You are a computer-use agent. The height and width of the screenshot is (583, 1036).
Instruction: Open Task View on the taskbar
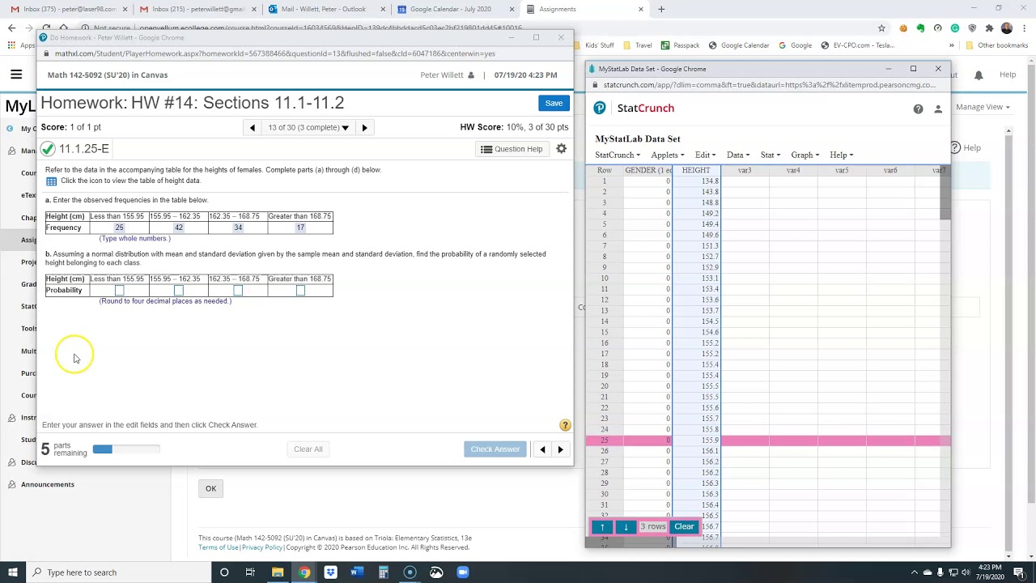coord(250,572)
